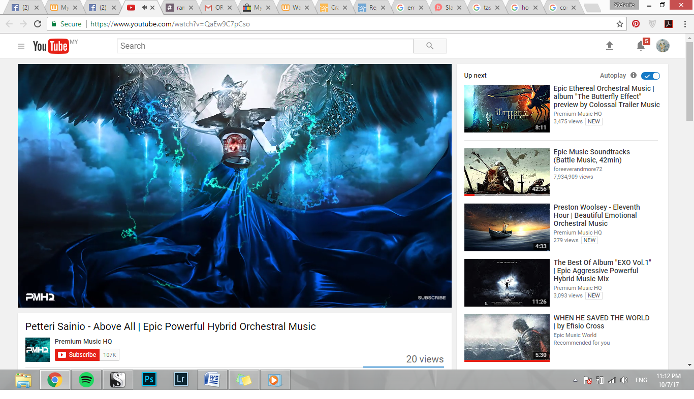Click the grey shield extension icon
The width and height of the screenshot is (694, 399).
pos(652,24)
